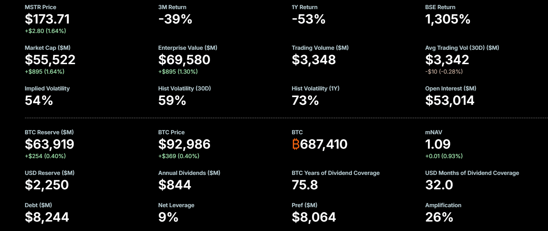This screenshot has width=548, height=231.
Task: Open the BSE Return 1,305% metric
Action: [x=448, y=19]
